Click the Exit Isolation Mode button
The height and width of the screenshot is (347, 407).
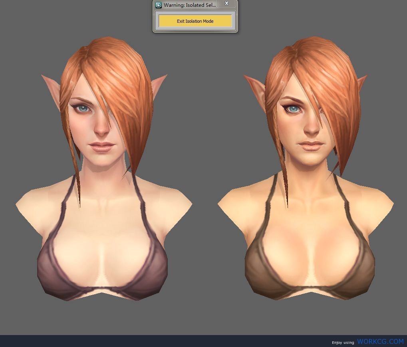[x=195, y=21]
